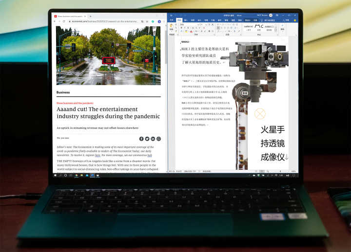
Task: Open File Explorer from the taskbar
Action: pyautogui.click(x=81, y=175)
